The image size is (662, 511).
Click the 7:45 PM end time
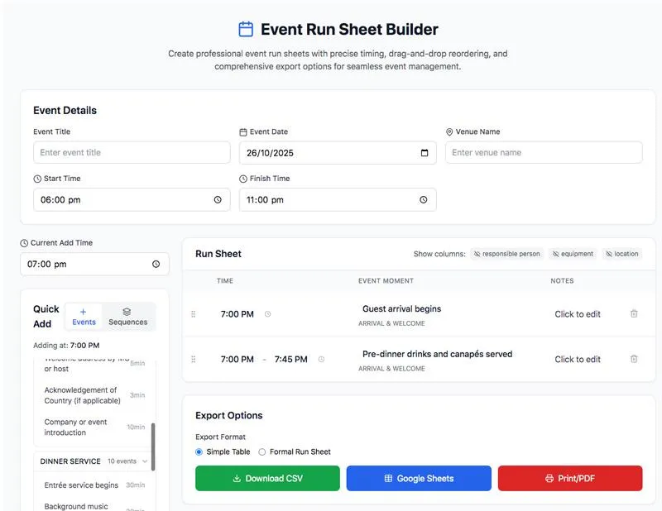pos(291,359)
